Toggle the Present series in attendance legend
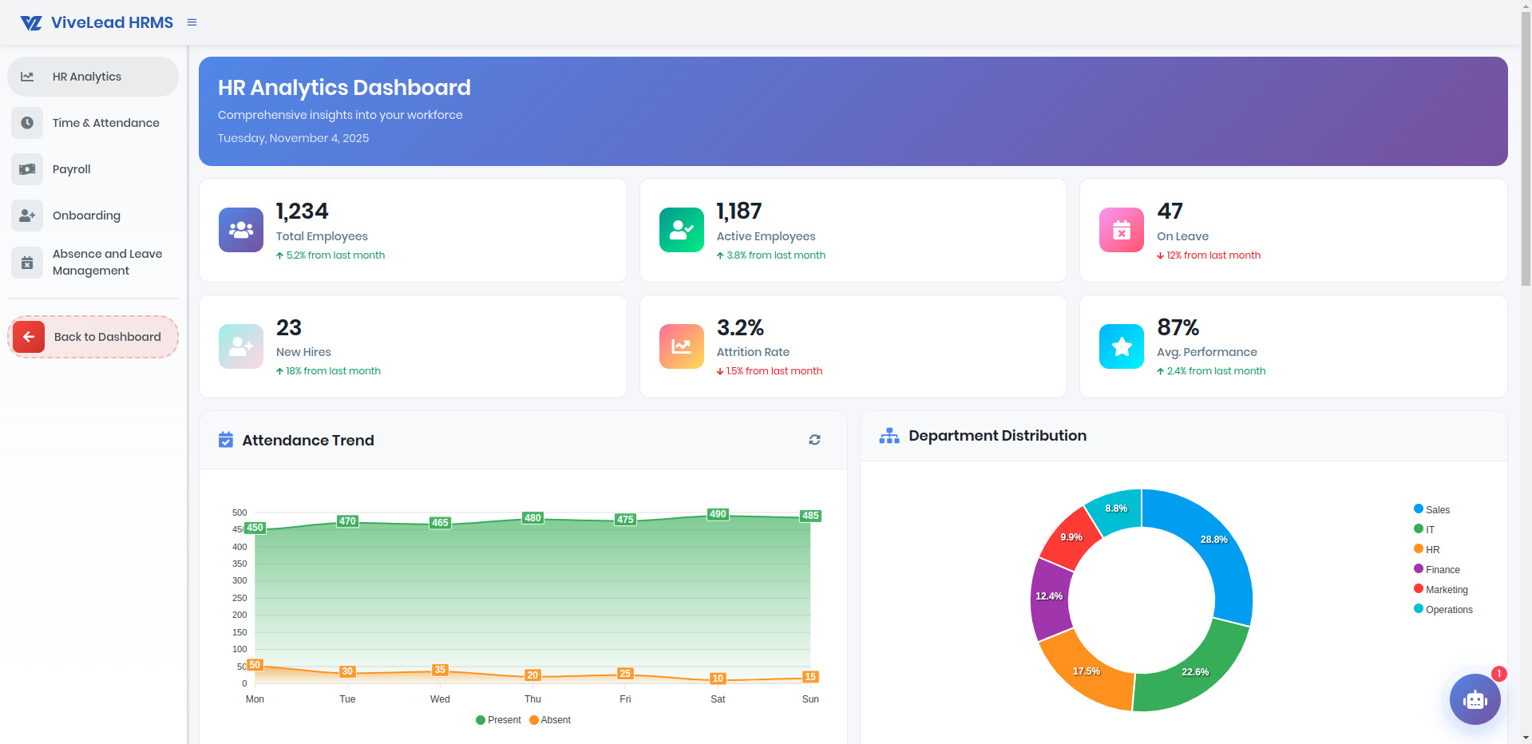This screenshot has height=744, width=1532. [x=498, y=719]
